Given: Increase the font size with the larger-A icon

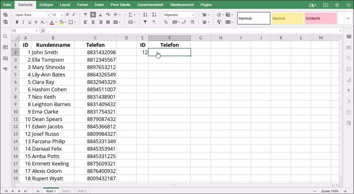Looking at the screenshot, I should [67, 15].
